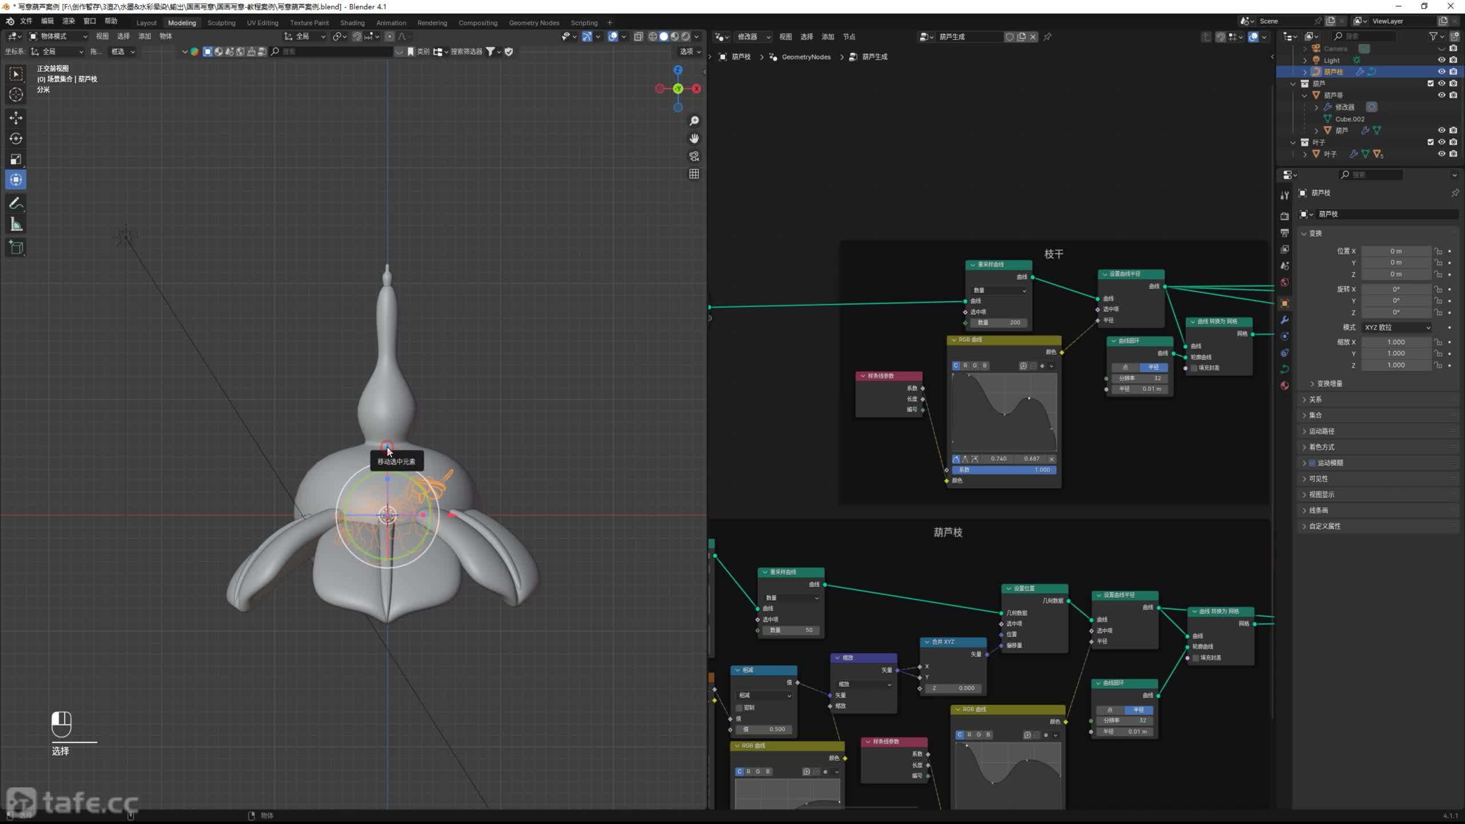This screenshot has height=824, width=1465.
Task: Open the 物体模式 mode dropdown
Action: 58,36
